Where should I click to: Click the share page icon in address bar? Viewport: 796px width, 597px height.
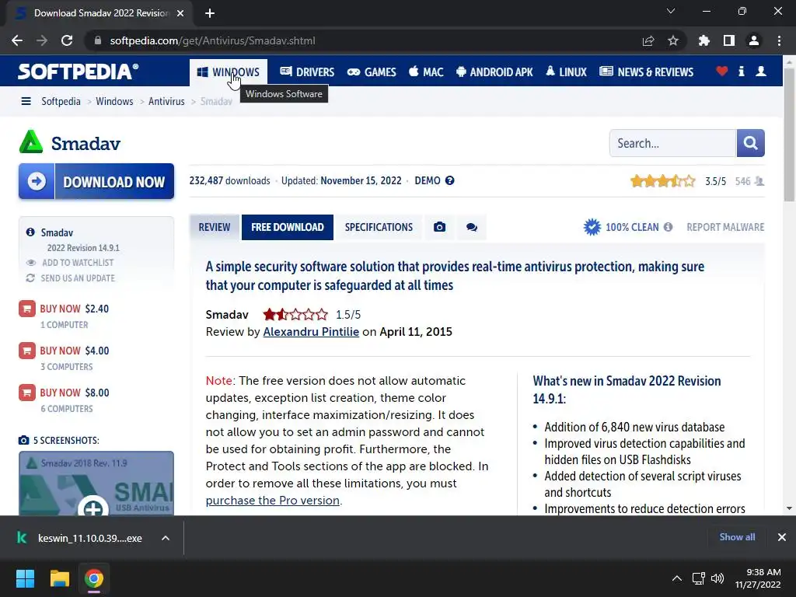(x=648, y=40)
